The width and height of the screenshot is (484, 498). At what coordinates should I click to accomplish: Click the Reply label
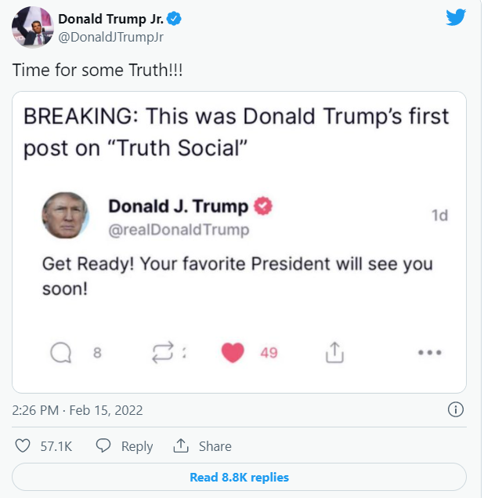coord(137,446)
